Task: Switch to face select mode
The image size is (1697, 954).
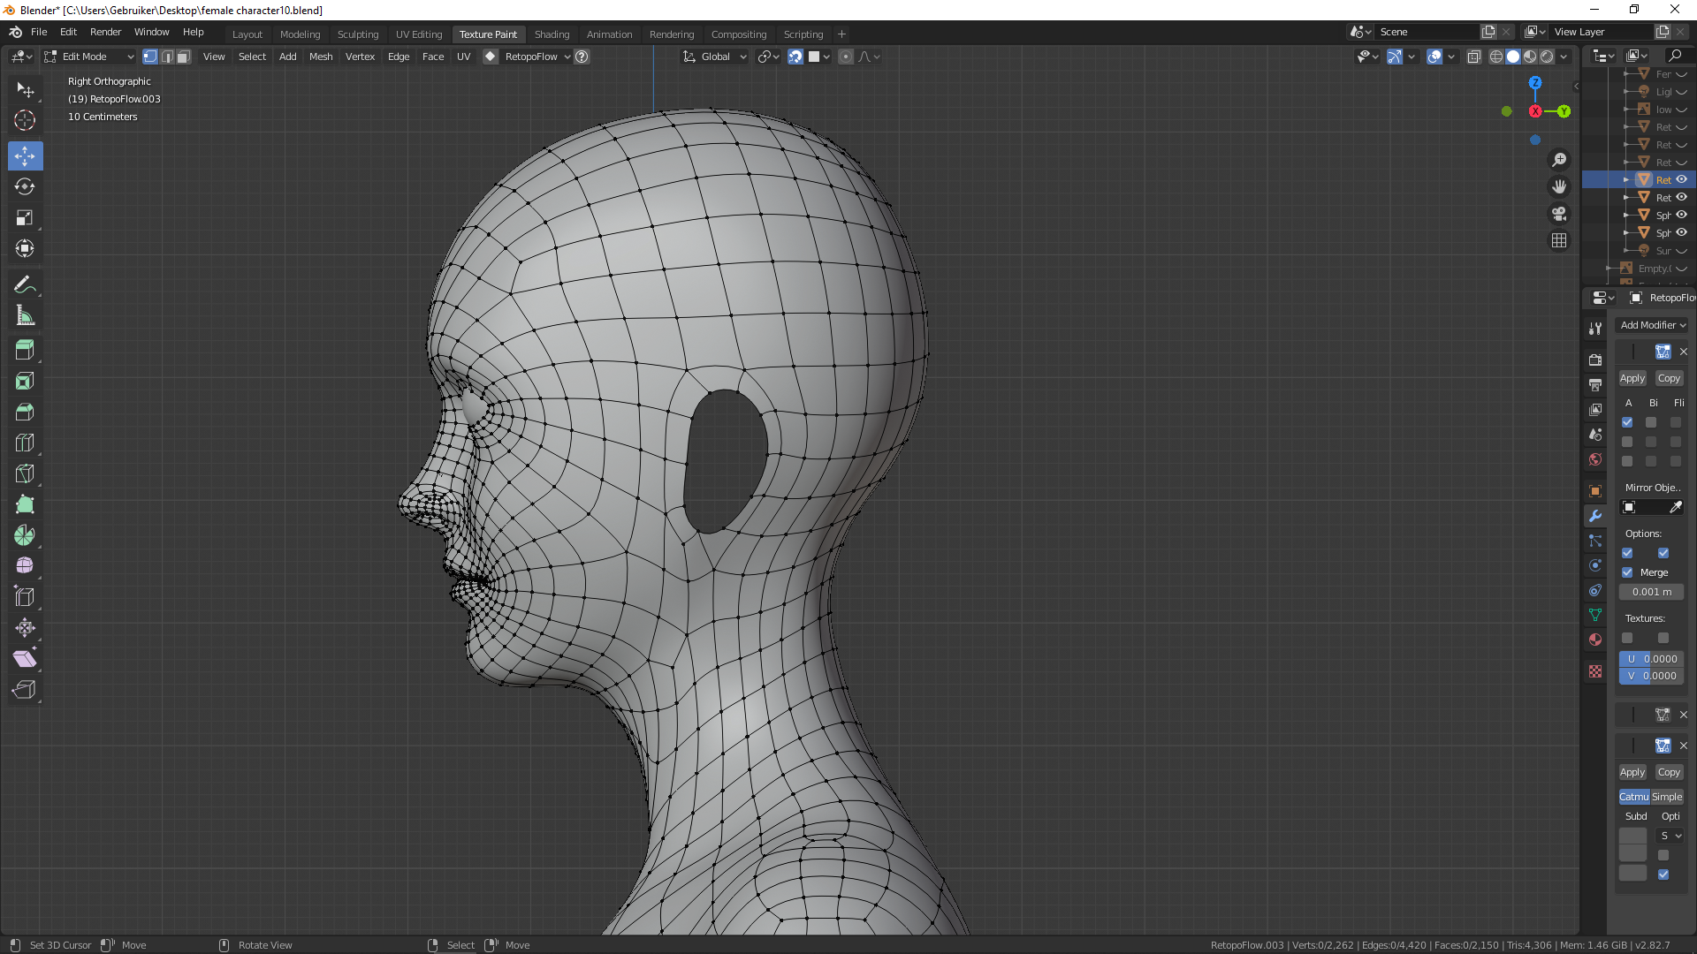Action: pos(183,57)
